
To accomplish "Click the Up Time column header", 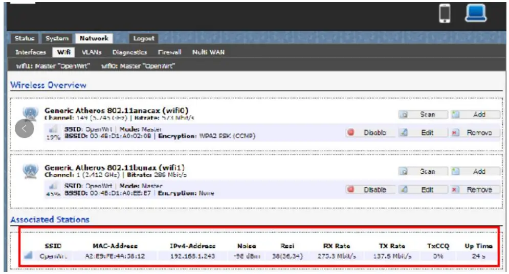I will [x=478, y=246].
